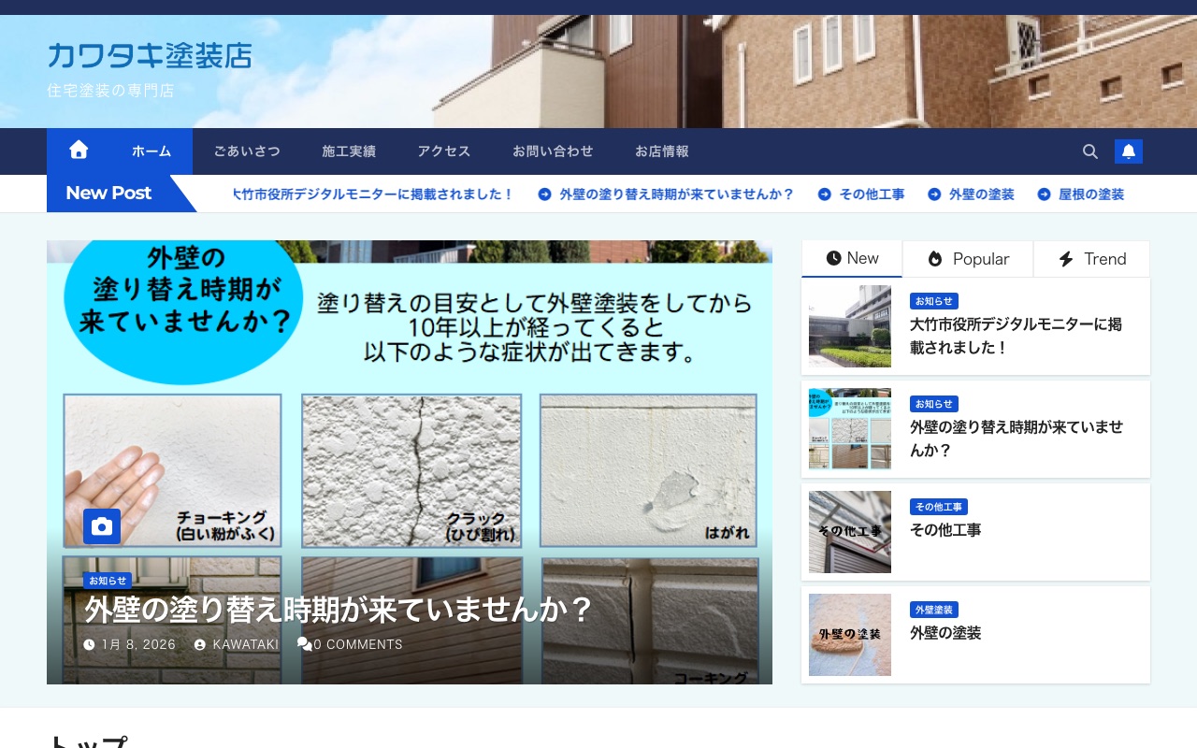Click ticker link 外壁の塗り替え時期が来ていませんか？
Viewport: 1197px width, 748px height.
pyautogui.click(x=676, y=194)
